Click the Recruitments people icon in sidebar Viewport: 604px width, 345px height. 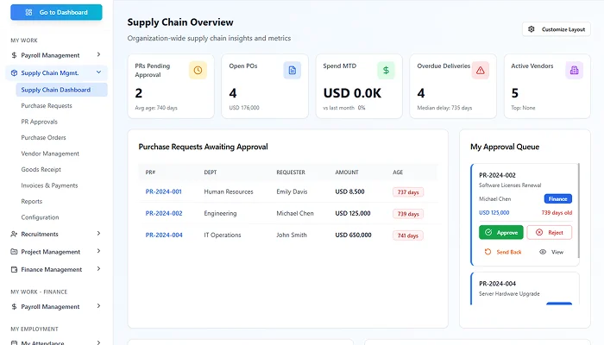[x=14, y=234]
